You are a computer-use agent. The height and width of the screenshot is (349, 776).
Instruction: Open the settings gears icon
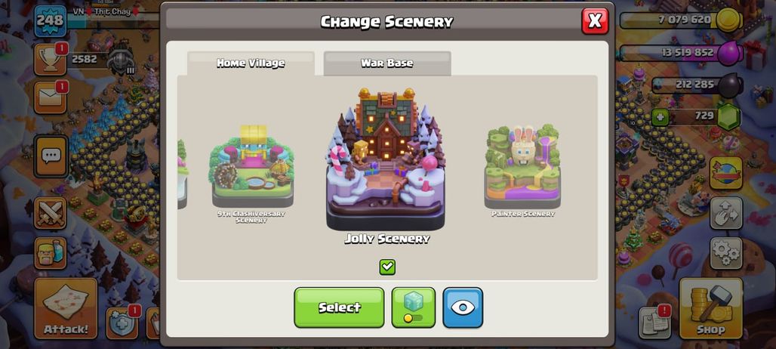click(726, 253)
